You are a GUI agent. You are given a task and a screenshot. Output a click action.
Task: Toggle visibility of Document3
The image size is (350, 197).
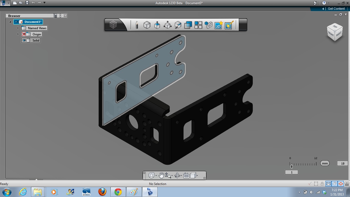point(16,22)
